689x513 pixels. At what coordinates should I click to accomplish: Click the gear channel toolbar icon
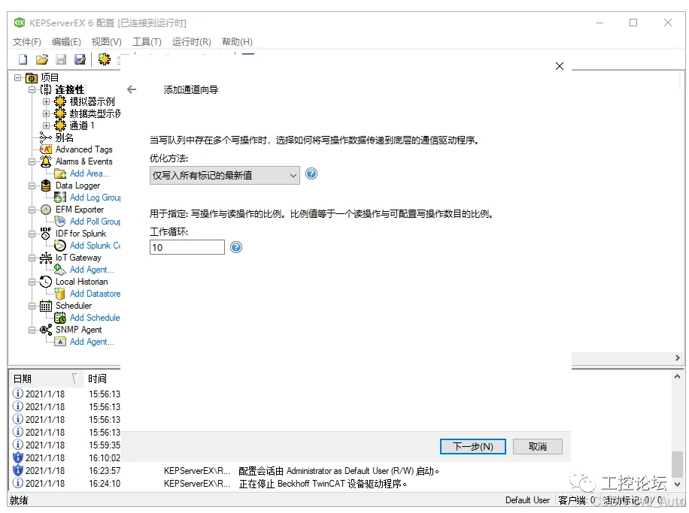coord(104,59)
